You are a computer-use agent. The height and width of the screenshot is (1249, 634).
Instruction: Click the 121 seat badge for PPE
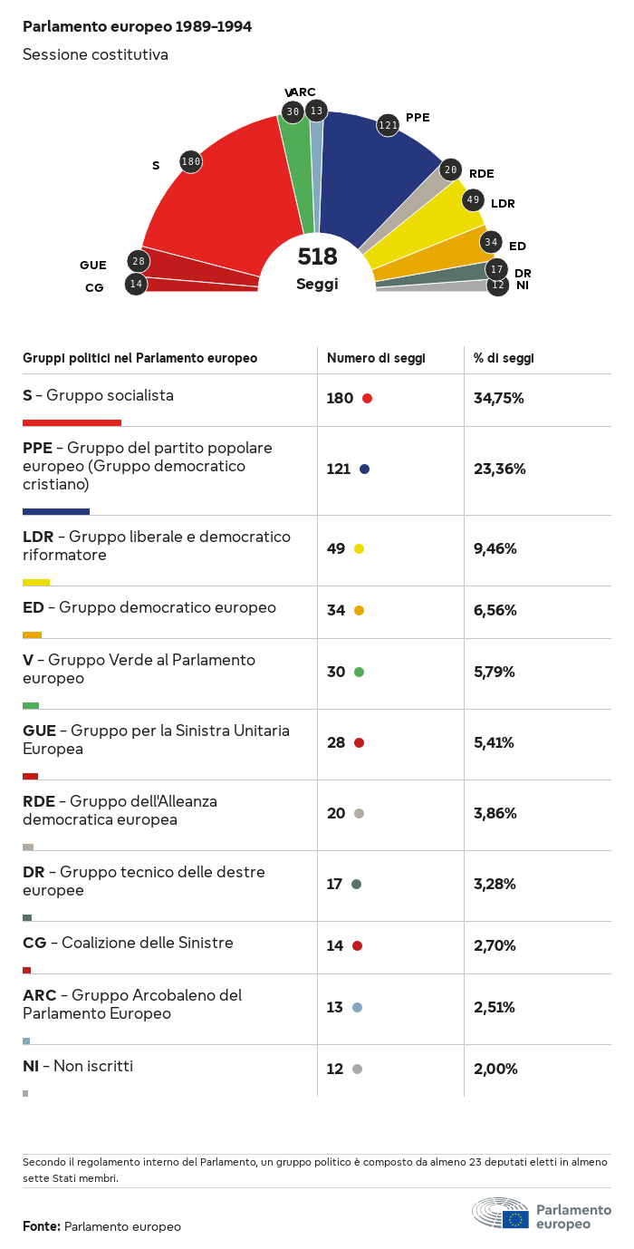(388, 125)
